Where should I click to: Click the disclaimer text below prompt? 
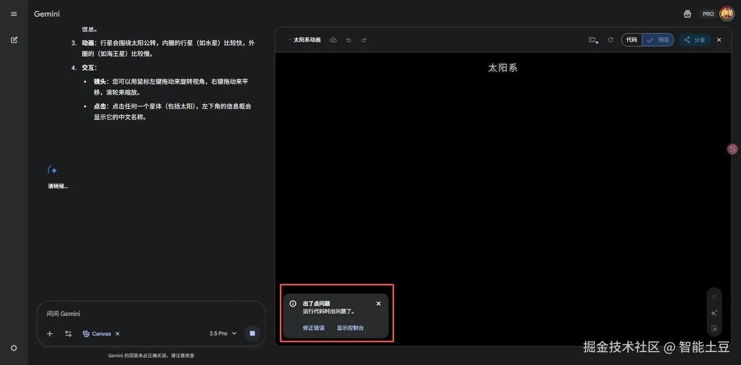pos(151,356)
